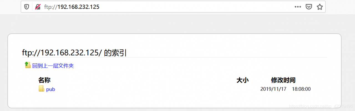Click the pub folder icon
This screenshot has width=355, height=111.
41,89
